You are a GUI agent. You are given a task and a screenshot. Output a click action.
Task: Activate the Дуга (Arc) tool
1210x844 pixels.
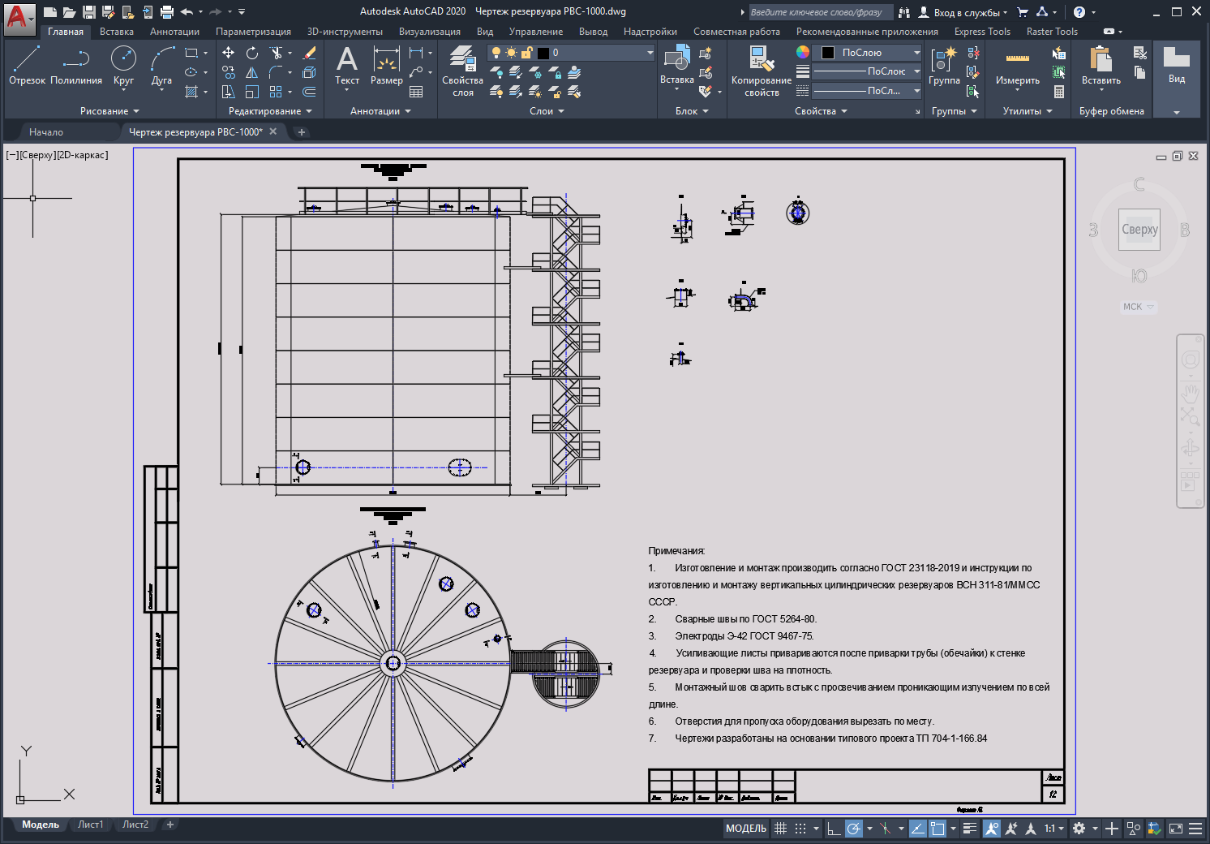(x=161, y=65)
